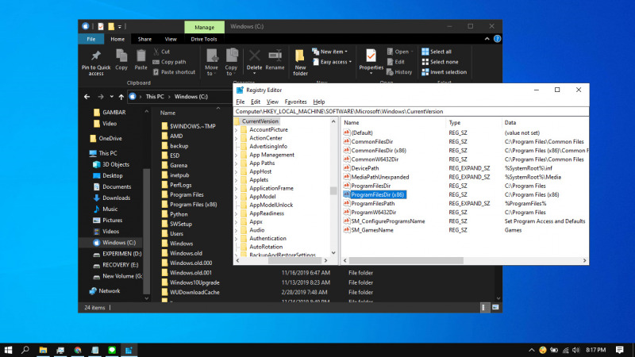The height and width of the screenshot is (357, 635).
Task: Click Pin to Quick access icon
Action: [96, 56]
